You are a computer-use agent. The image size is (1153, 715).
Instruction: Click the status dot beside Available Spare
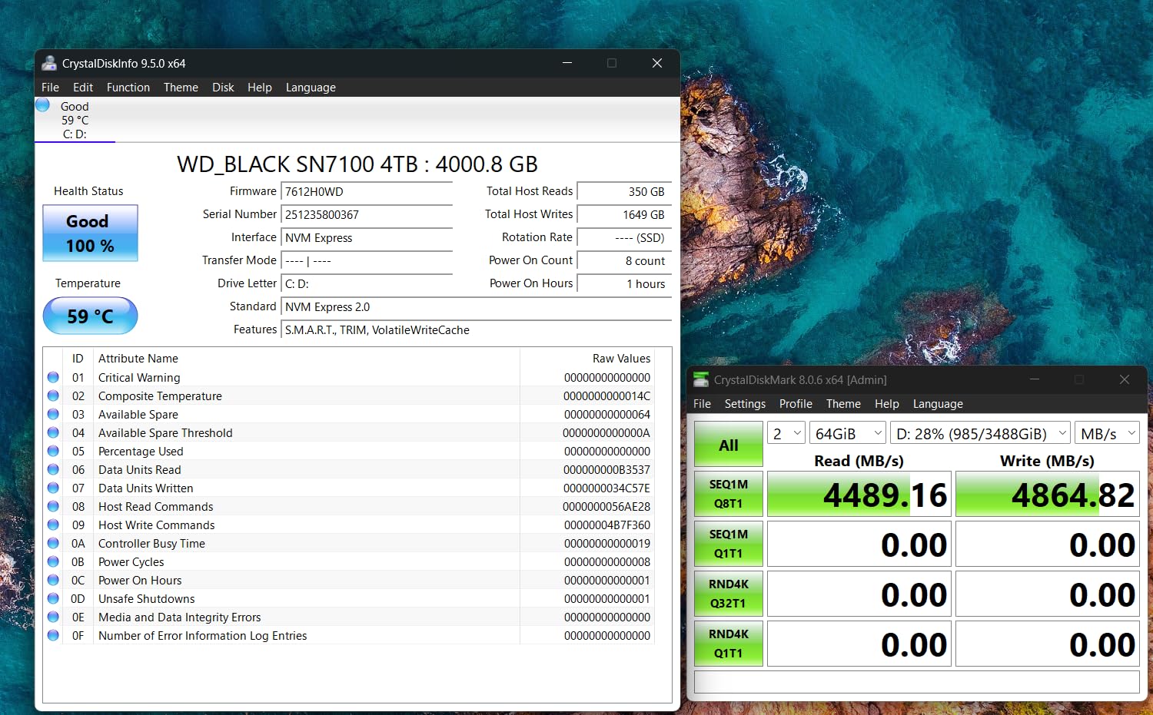click(53, 414)
